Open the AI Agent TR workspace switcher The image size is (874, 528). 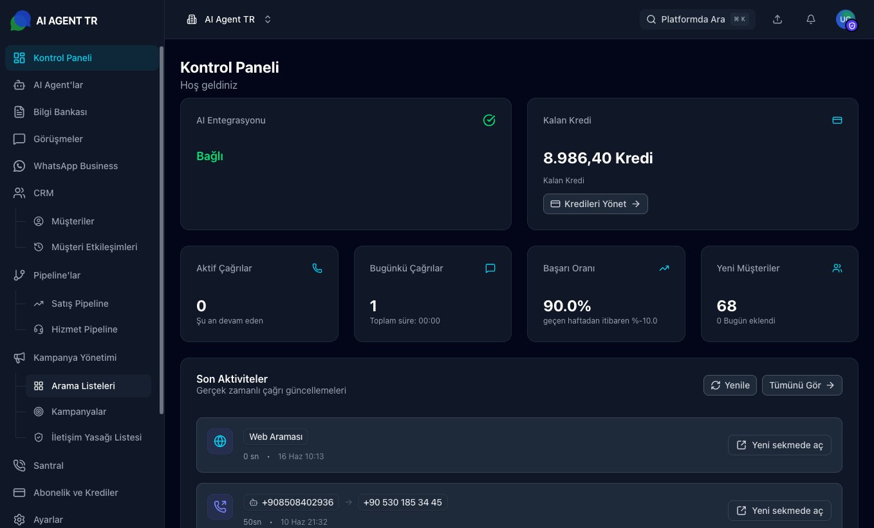pos(229,19)
